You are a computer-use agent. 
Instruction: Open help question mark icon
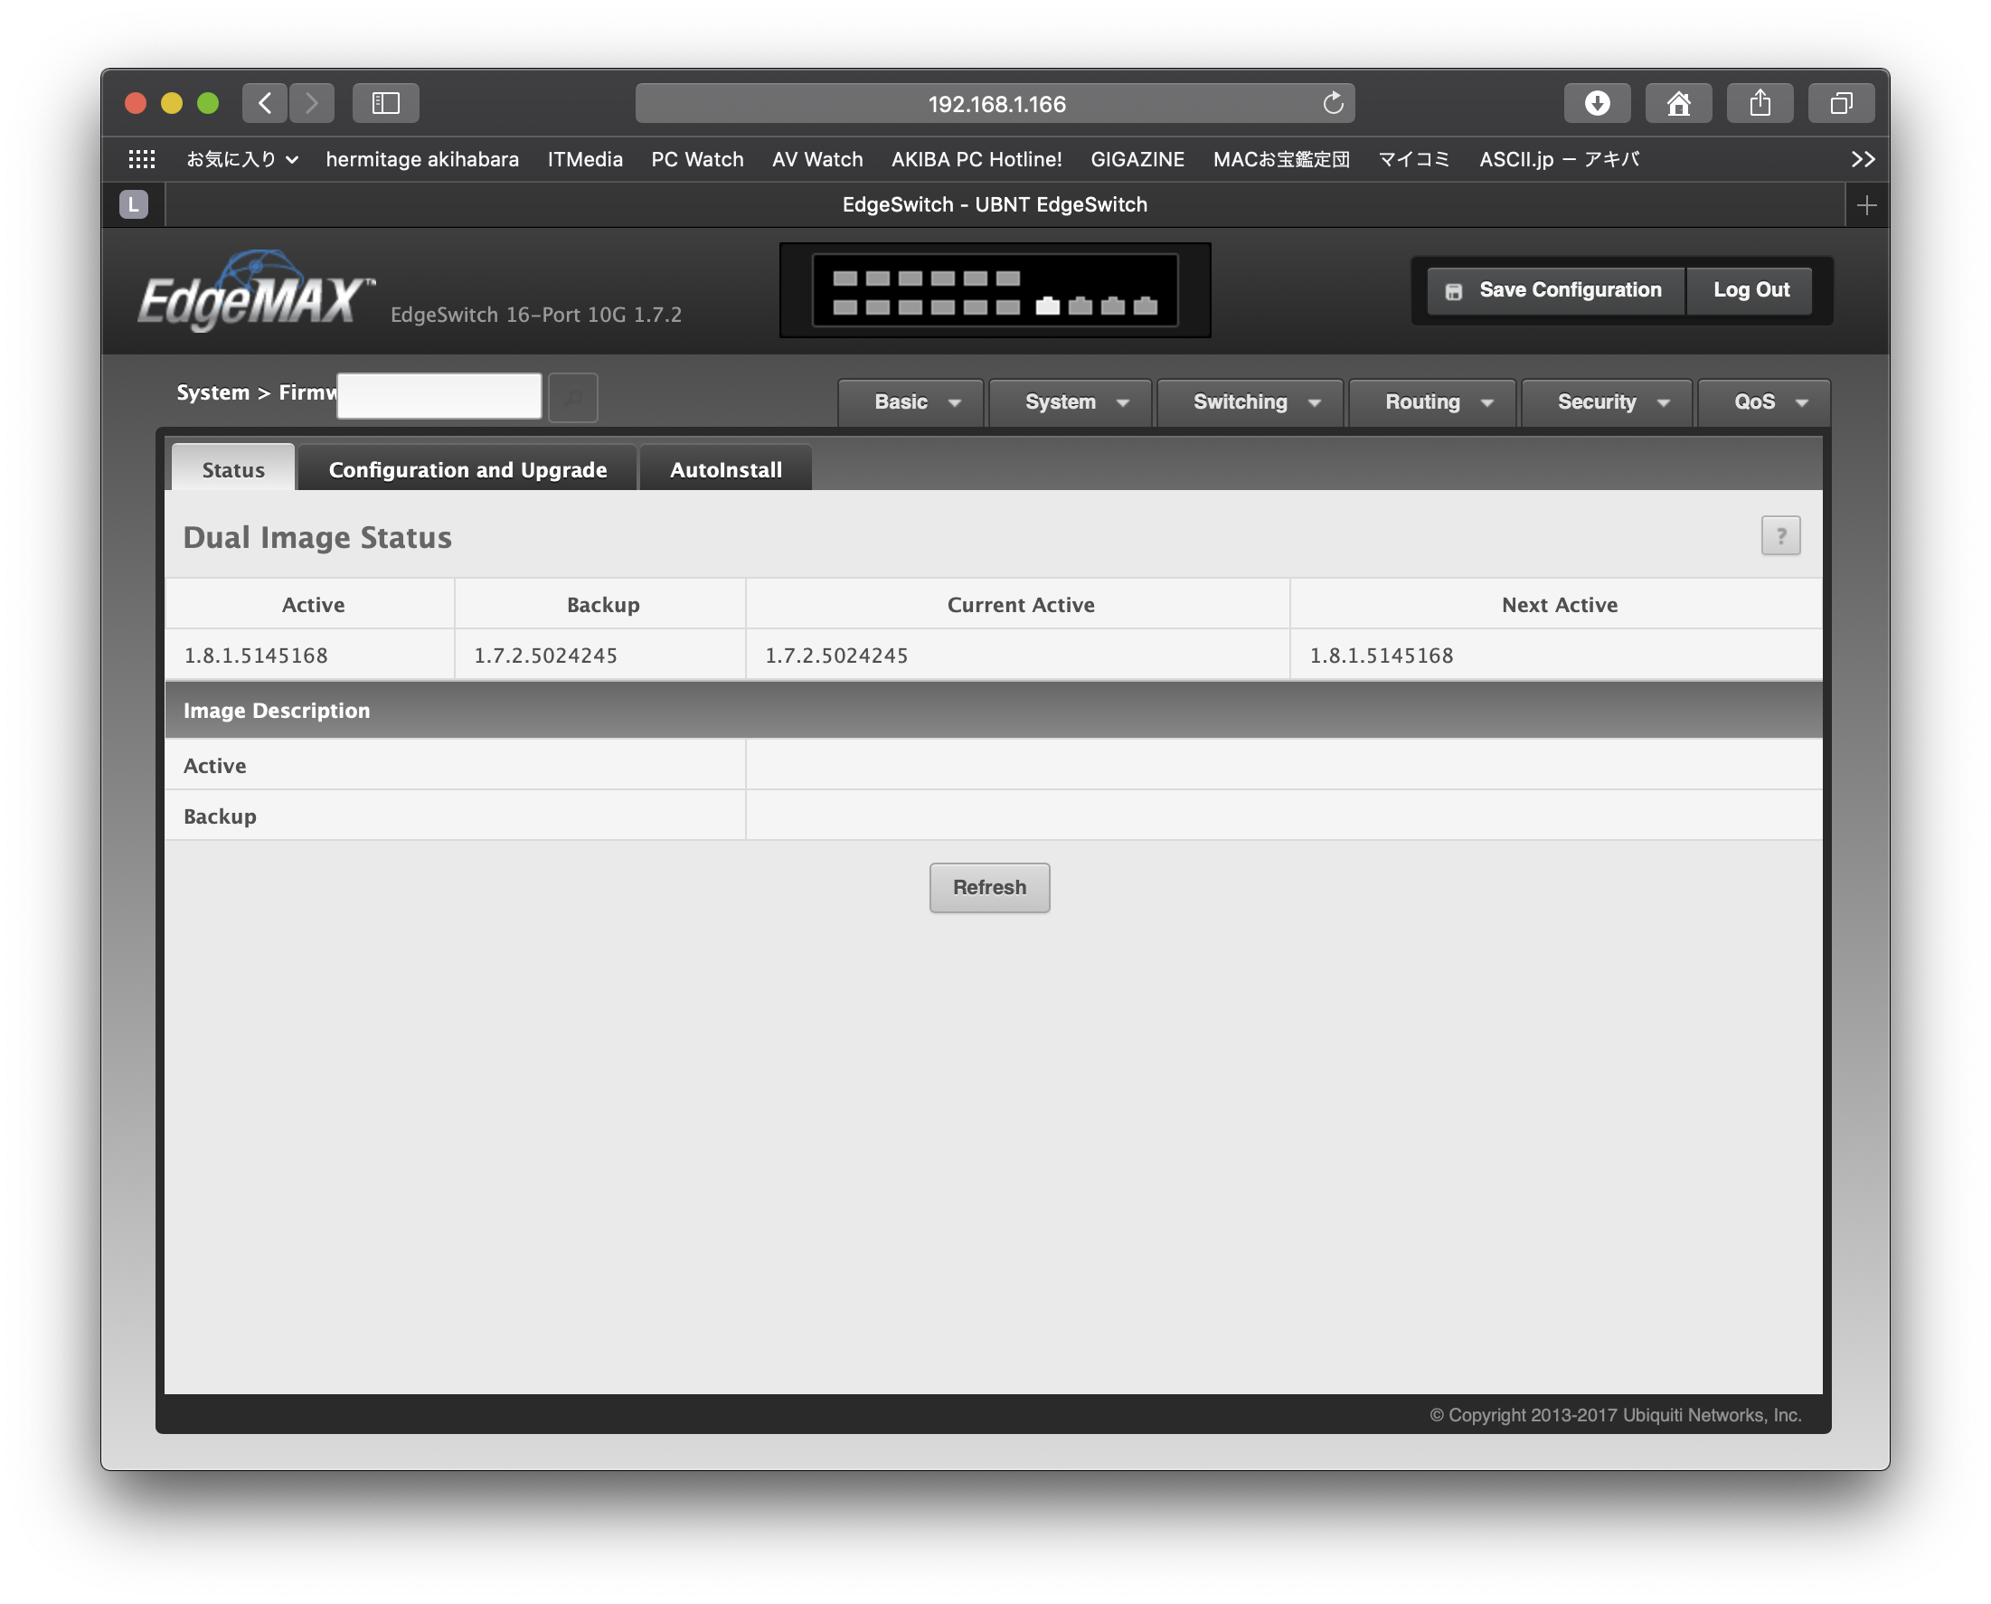(1779, 535)
